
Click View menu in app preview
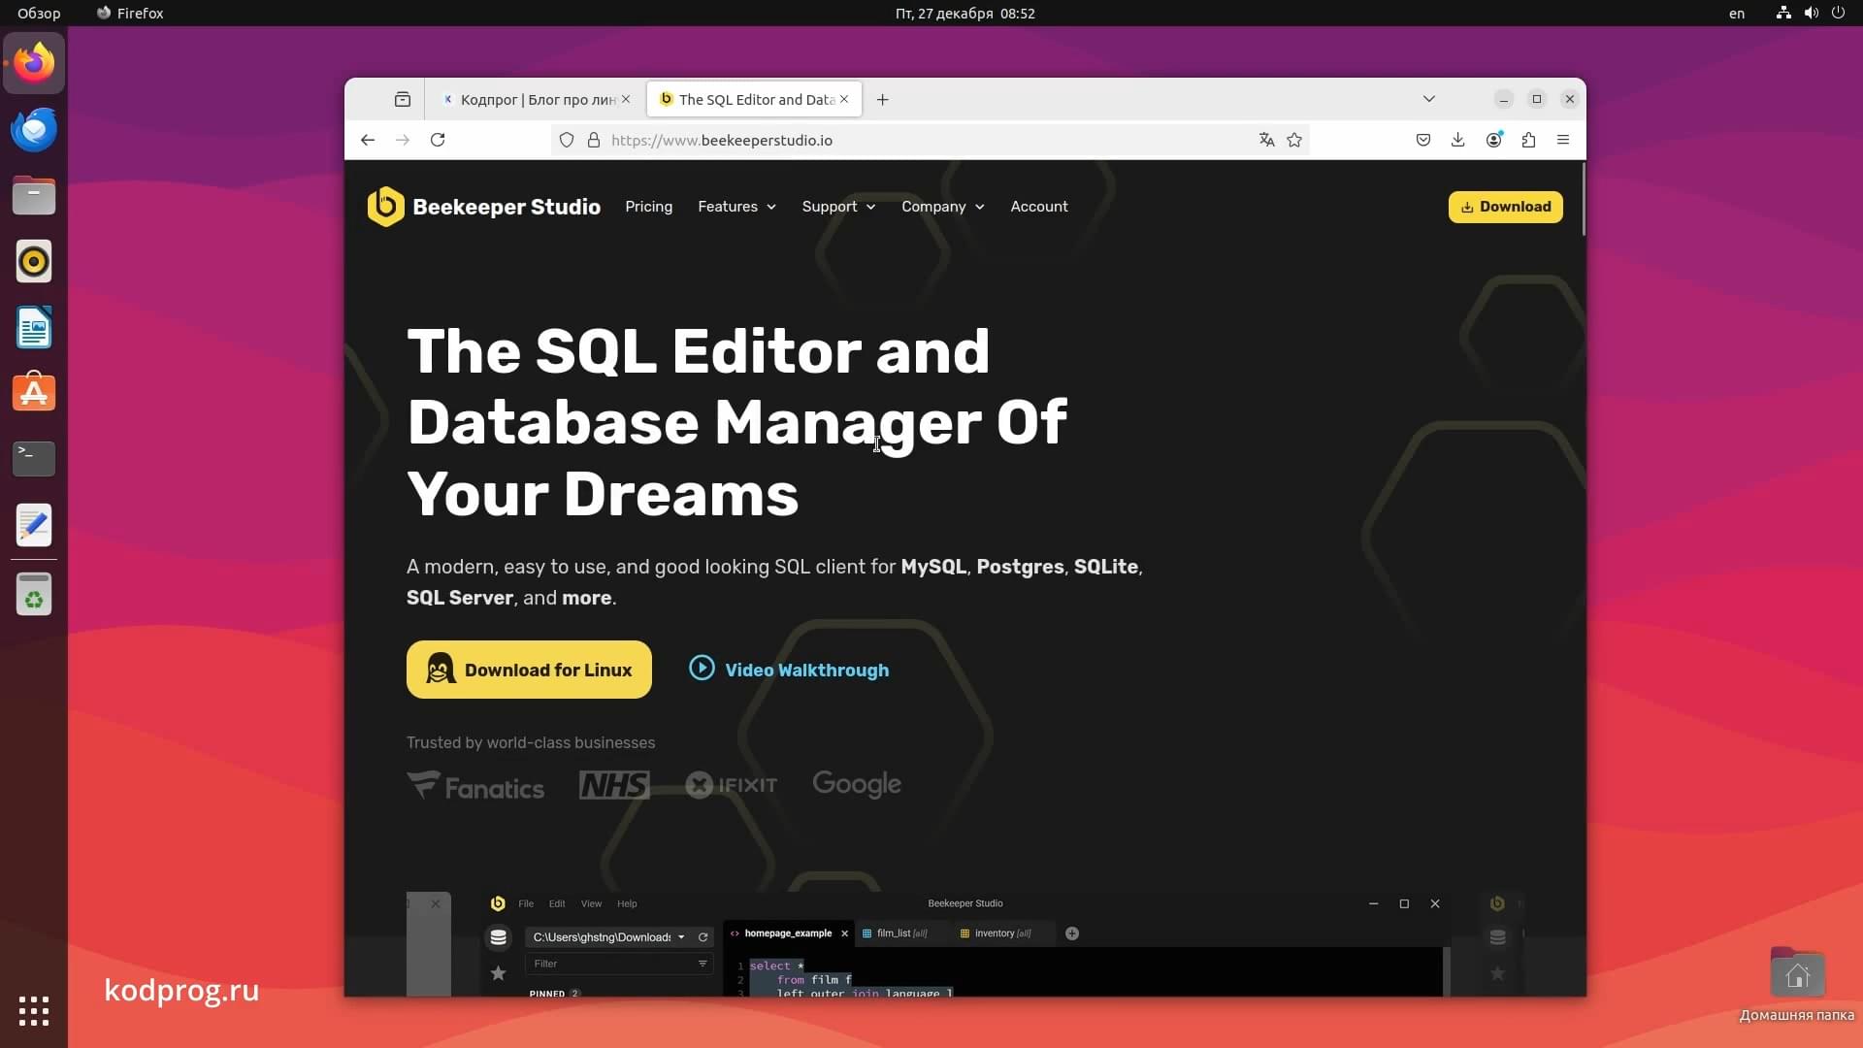(591, 903)
